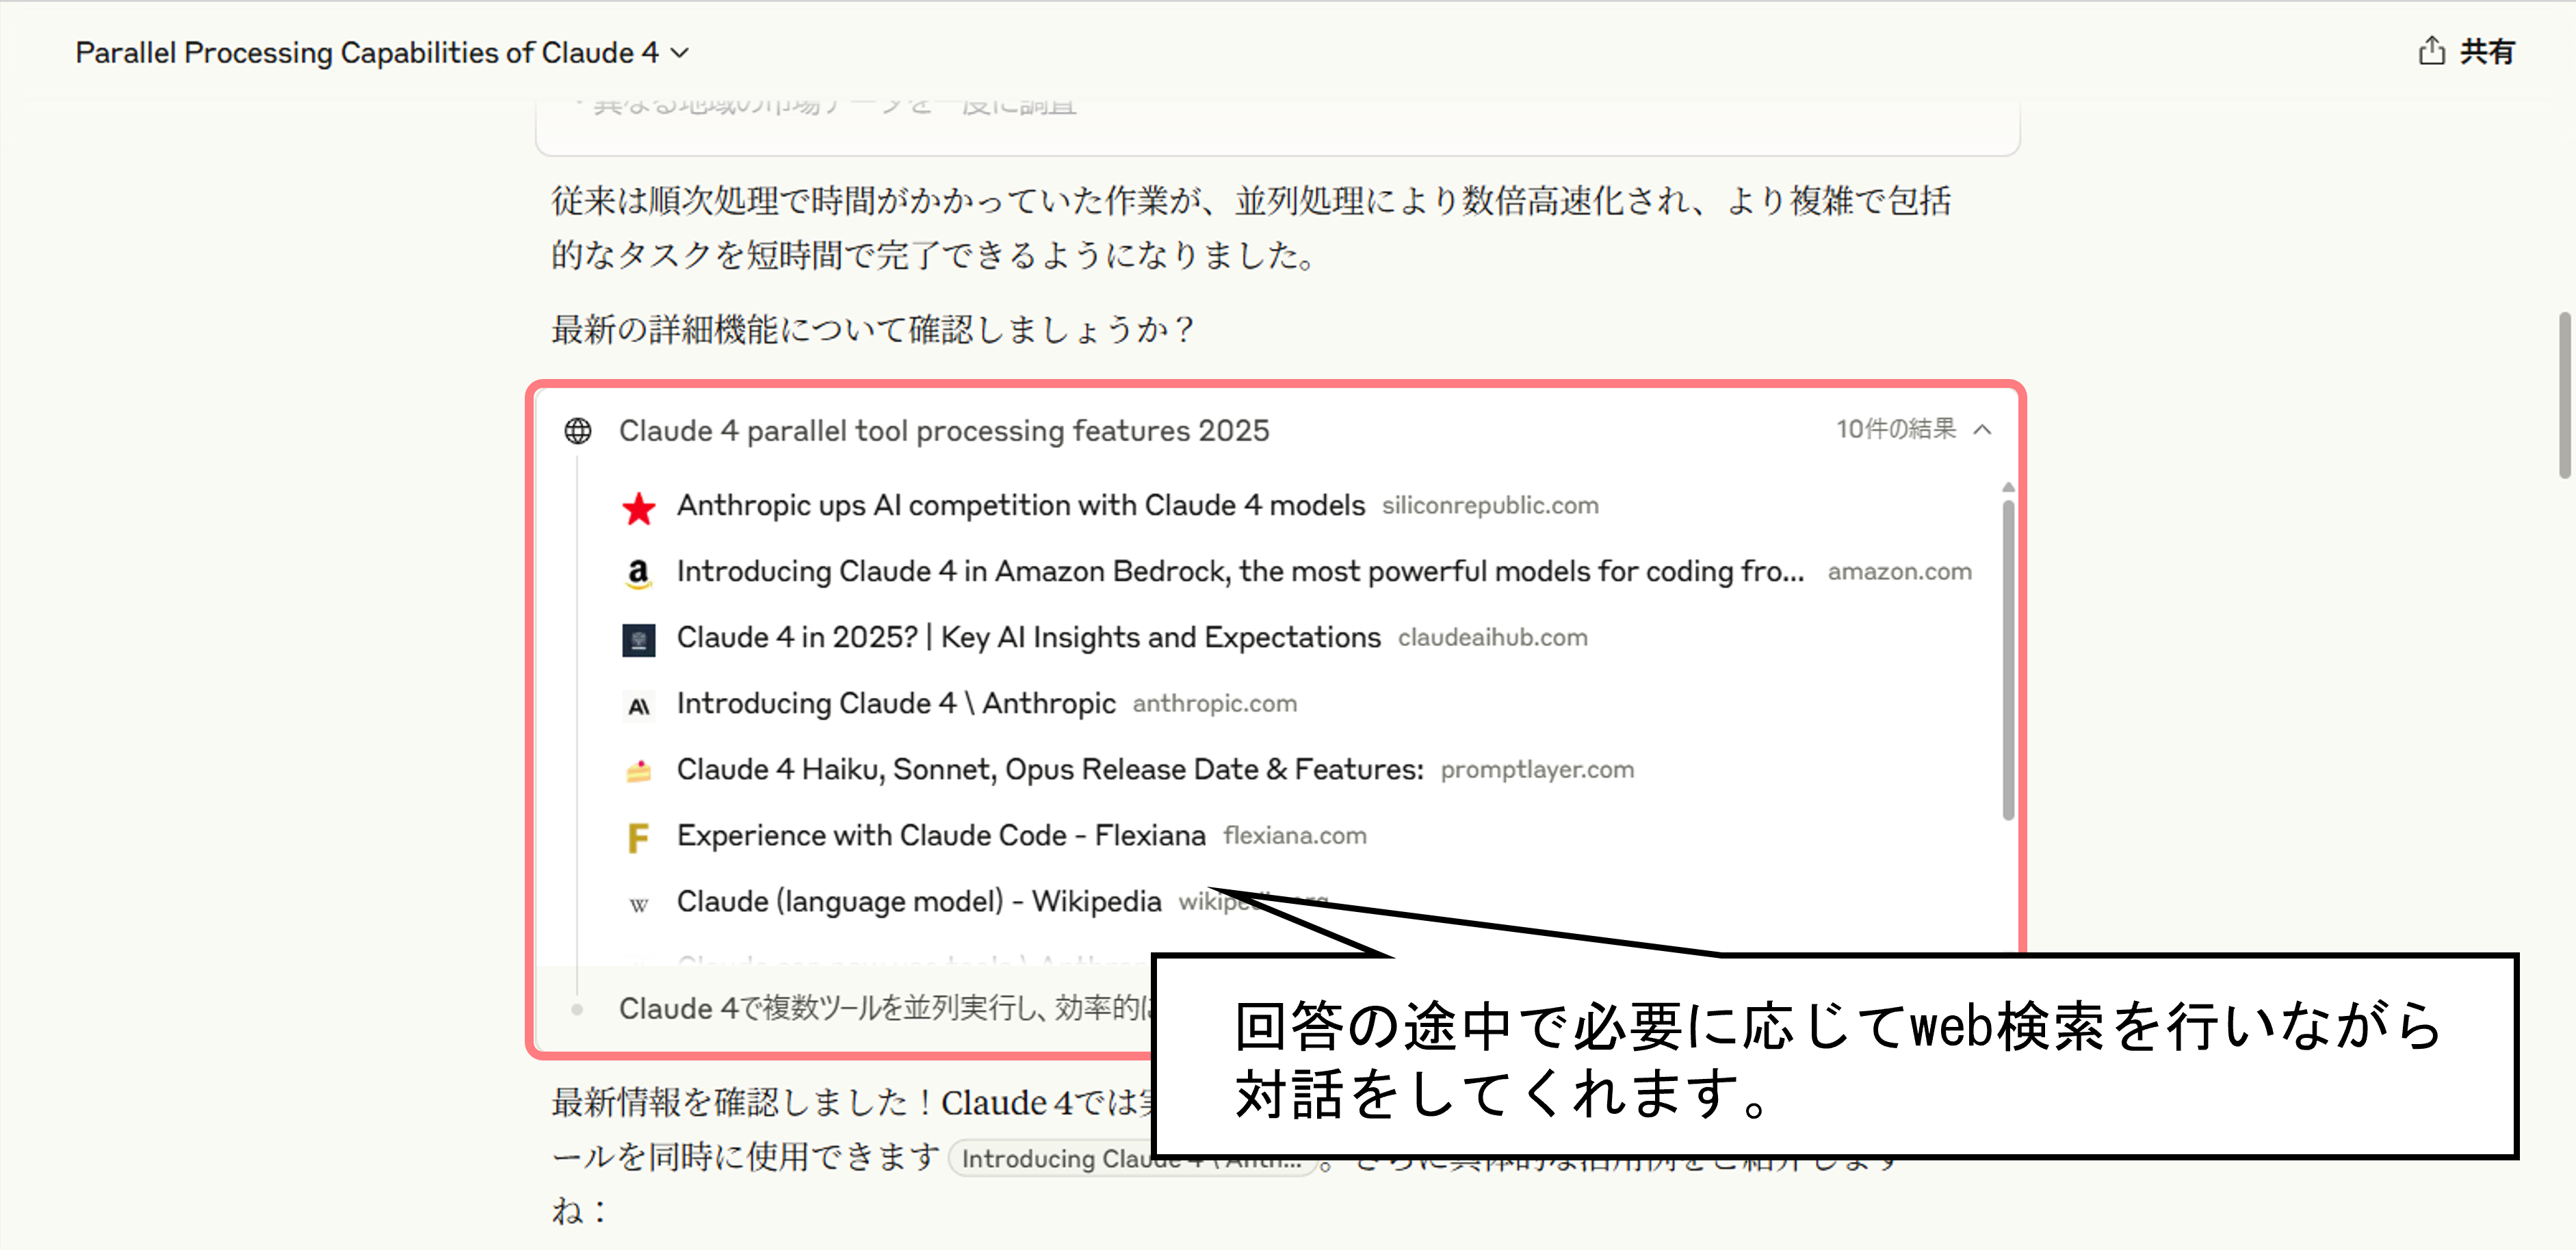The image size is (2576, 1250).
Task: Click the promptlayer cake favicon
Action: [x=638, y=771]
